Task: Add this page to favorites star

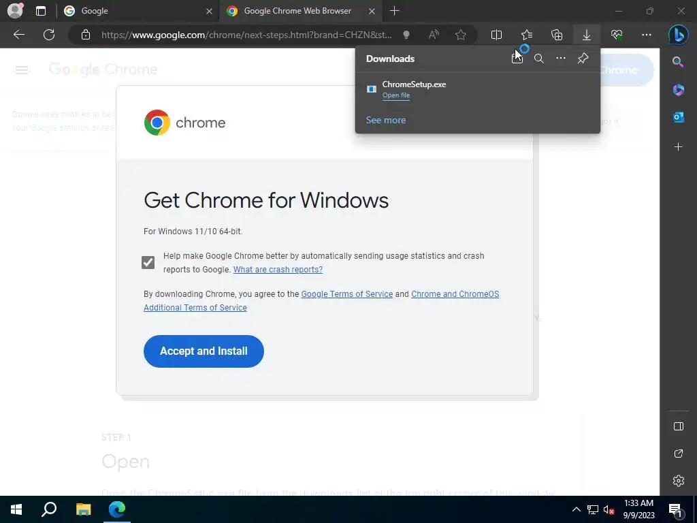Action: coord(461,35)
